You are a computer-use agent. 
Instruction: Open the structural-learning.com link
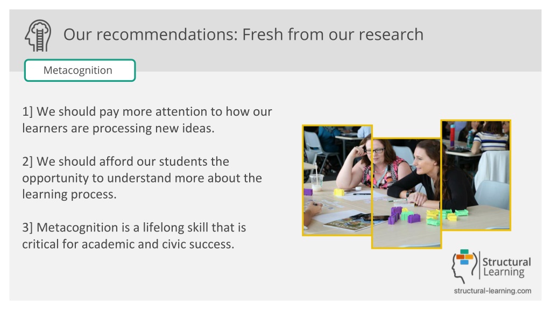point(492,291)
